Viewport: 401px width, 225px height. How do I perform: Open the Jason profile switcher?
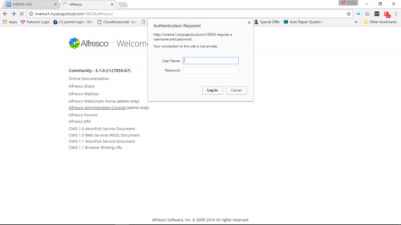tap(349, 3)
